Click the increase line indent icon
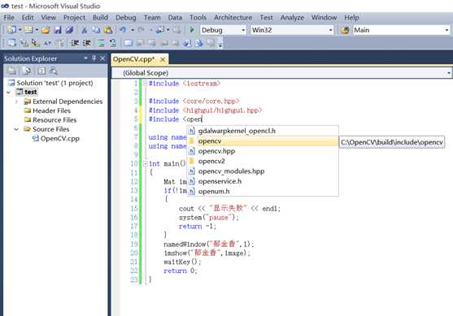The image size is (453, 316). (x=87, y=43)
